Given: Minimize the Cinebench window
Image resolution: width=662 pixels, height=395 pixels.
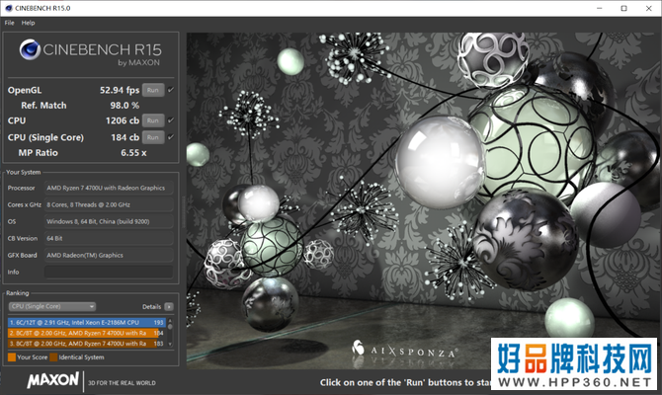Looking at the screenshot, I should tap(600, 8).
